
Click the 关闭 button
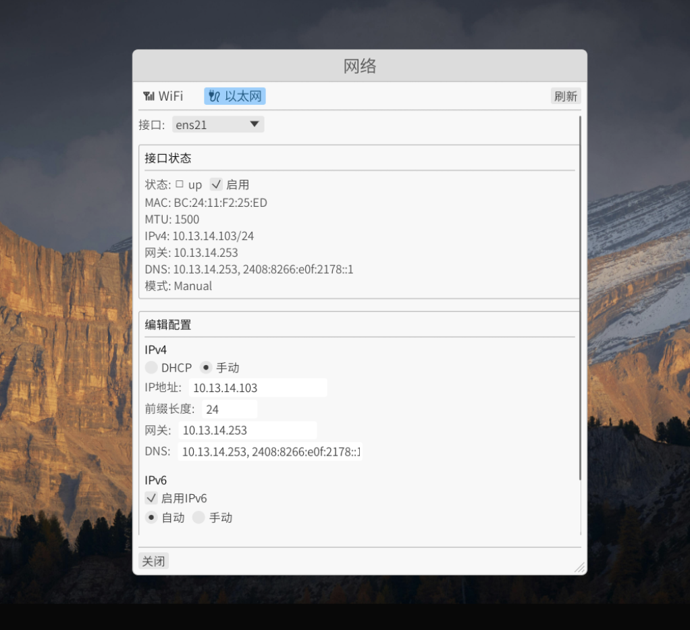pos(153,561)
